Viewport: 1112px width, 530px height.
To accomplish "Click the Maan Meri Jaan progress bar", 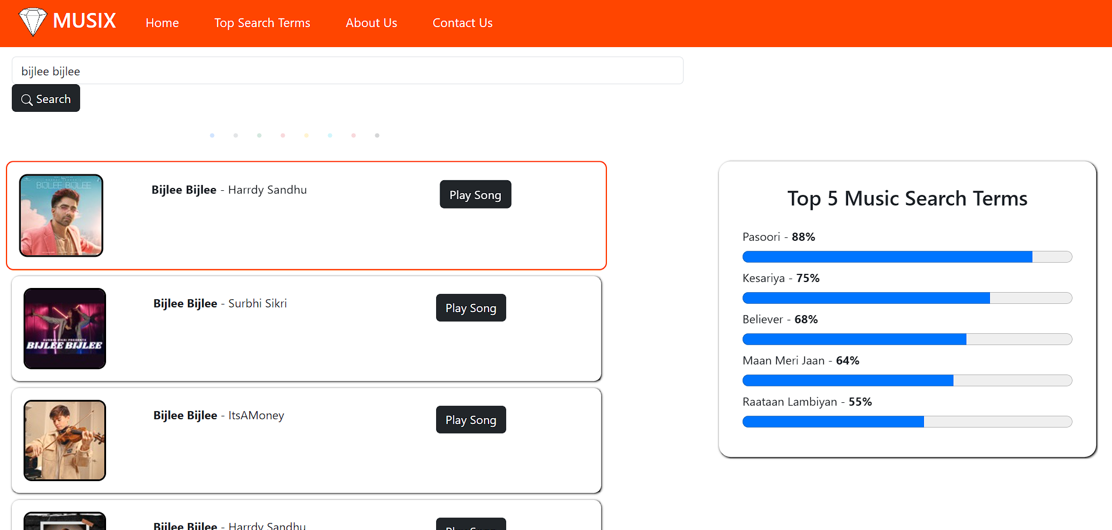I will coord(908,380).
